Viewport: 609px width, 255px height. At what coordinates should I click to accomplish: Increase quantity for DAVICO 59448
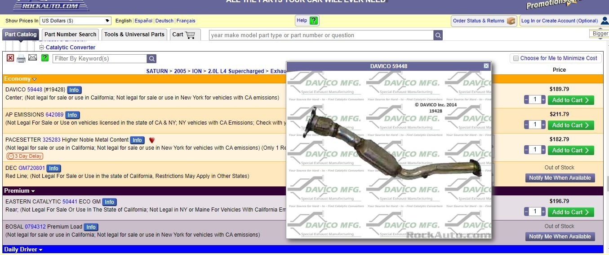[543, 100]
